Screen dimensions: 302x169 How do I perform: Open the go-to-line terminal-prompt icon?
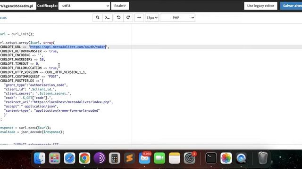108,18
